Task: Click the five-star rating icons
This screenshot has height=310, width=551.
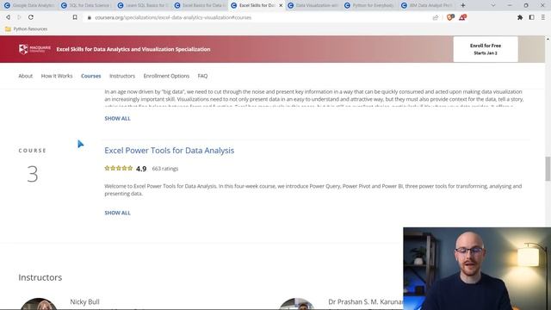Action: point(119,169)
